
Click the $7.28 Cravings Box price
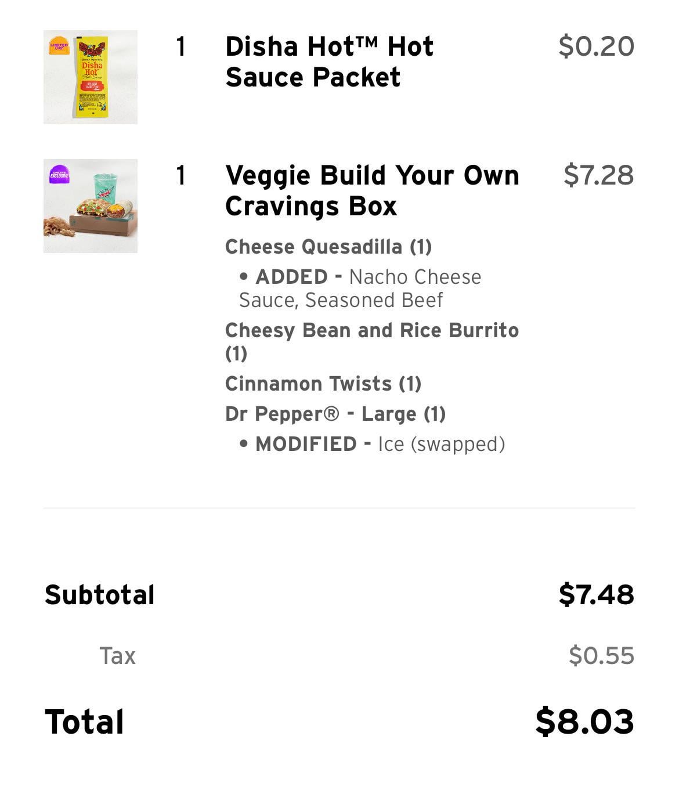(x=598, y=175)
